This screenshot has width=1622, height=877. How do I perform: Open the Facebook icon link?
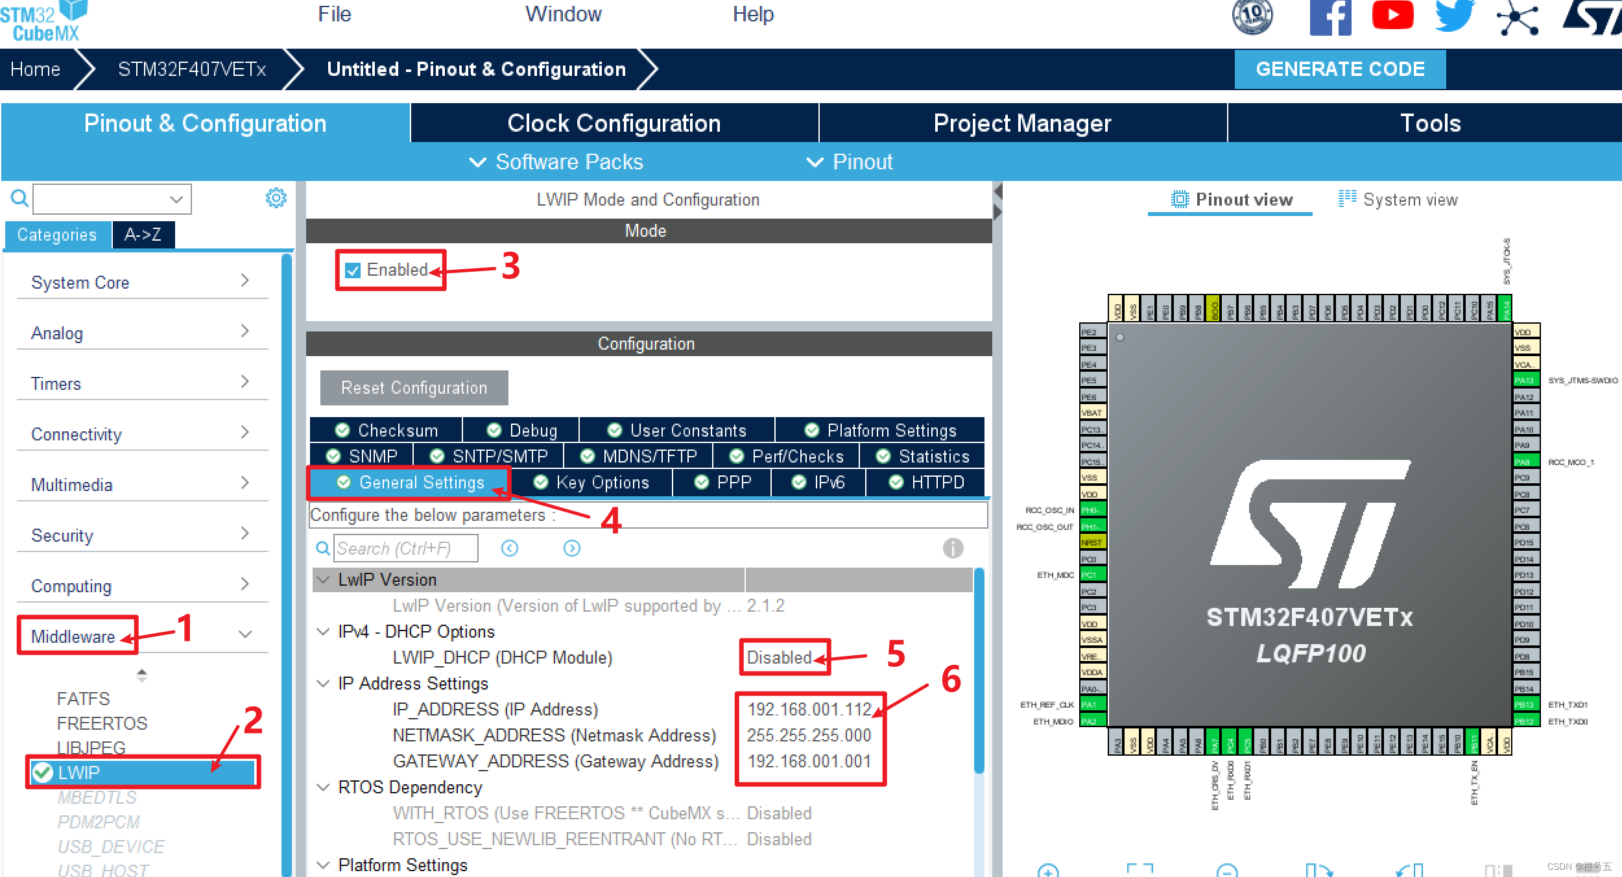pyautogui.click(x=1330, y=17)
